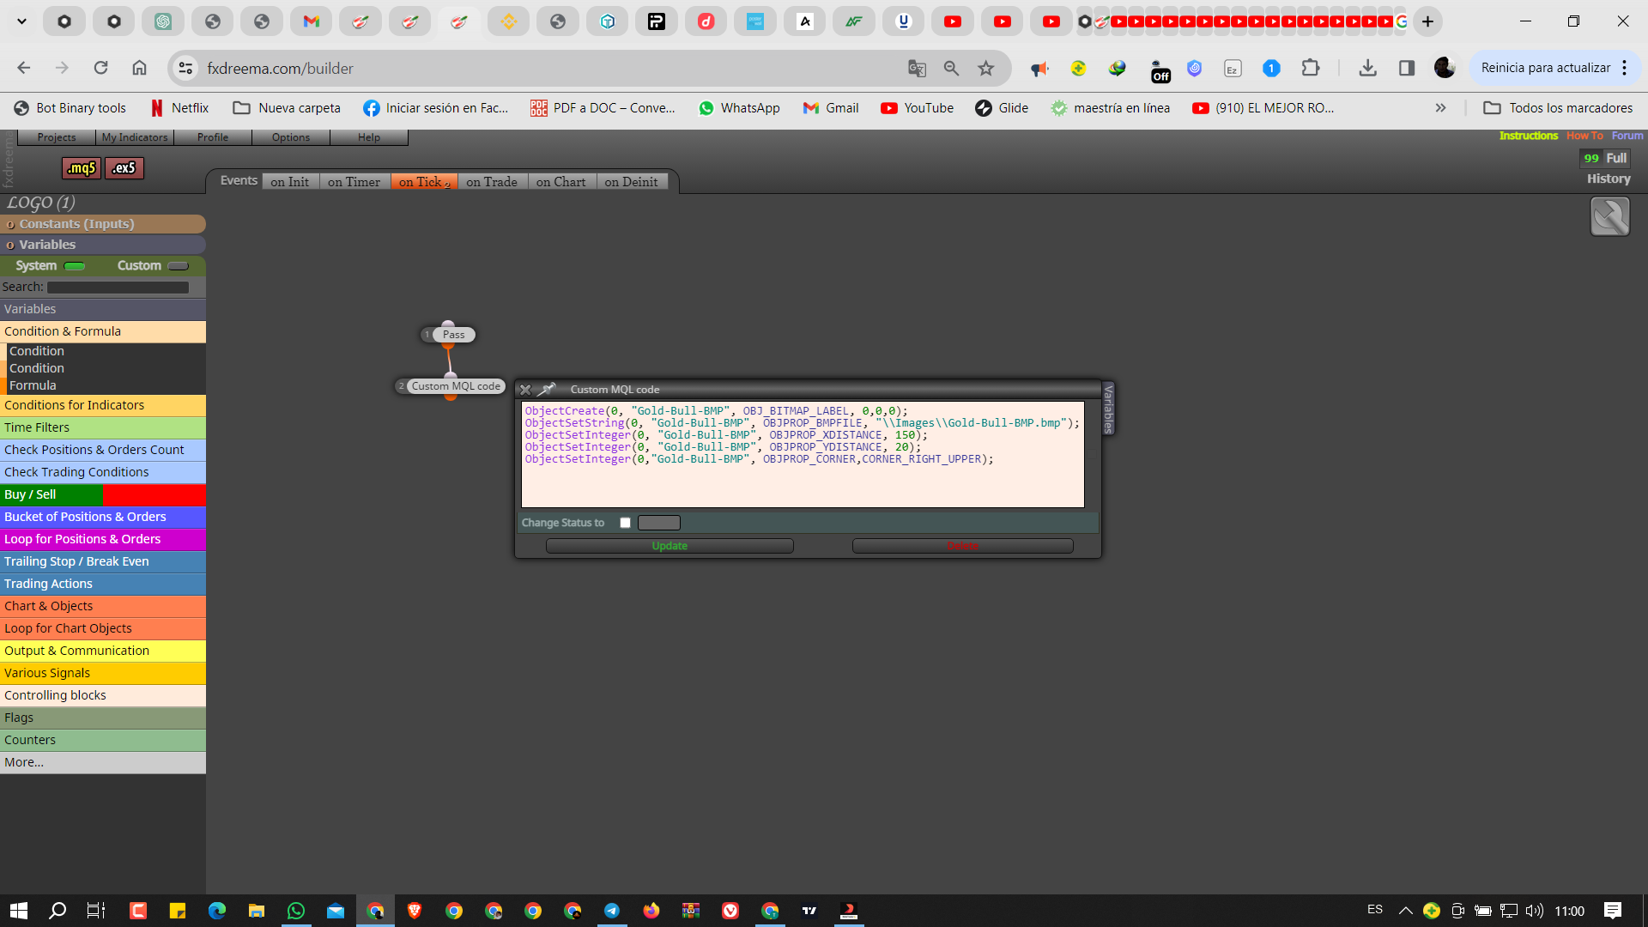Image resolution: width=1648 pixels, height=927 pixels.
Task: Open the Instructions link
Action: (1528, 136)
